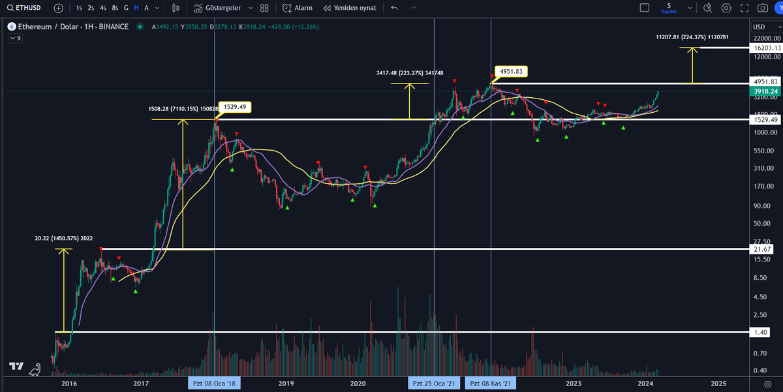783x392 pixels.
Task: Click the green market status dot
Action: (141, 27)
